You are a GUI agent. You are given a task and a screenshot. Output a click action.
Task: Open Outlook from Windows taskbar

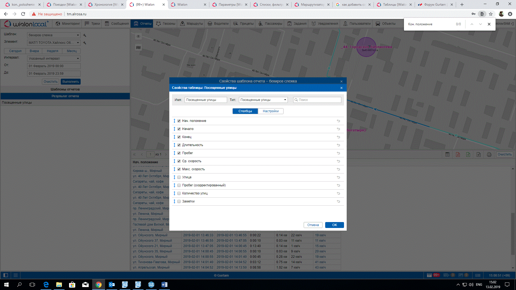[112, 285]
